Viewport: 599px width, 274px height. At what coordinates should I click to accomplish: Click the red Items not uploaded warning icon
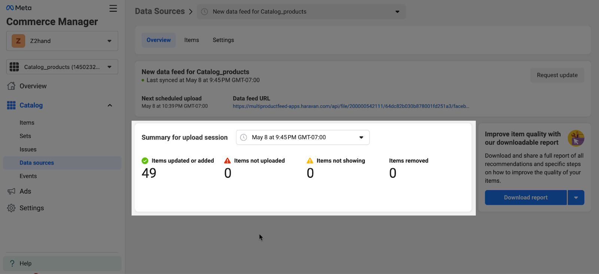(x=227, y=161)
